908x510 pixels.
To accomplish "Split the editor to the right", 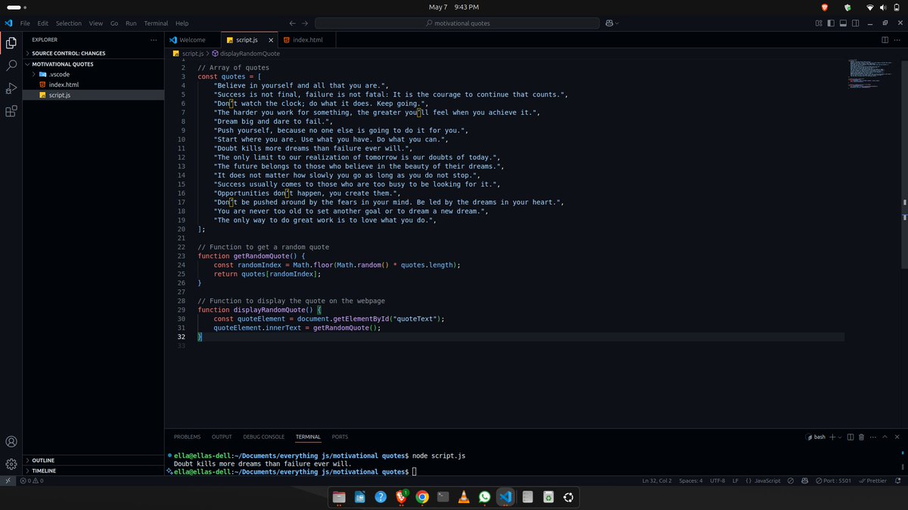I will [885, 40].
